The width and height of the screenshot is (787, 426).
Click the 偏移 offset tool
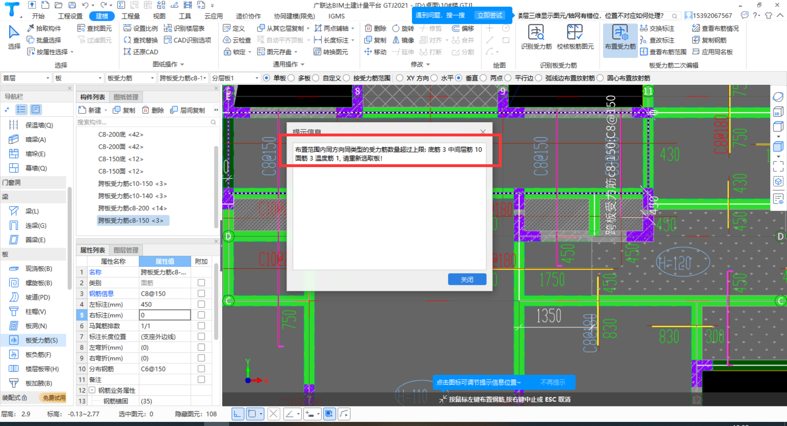(x=463, y=28)
